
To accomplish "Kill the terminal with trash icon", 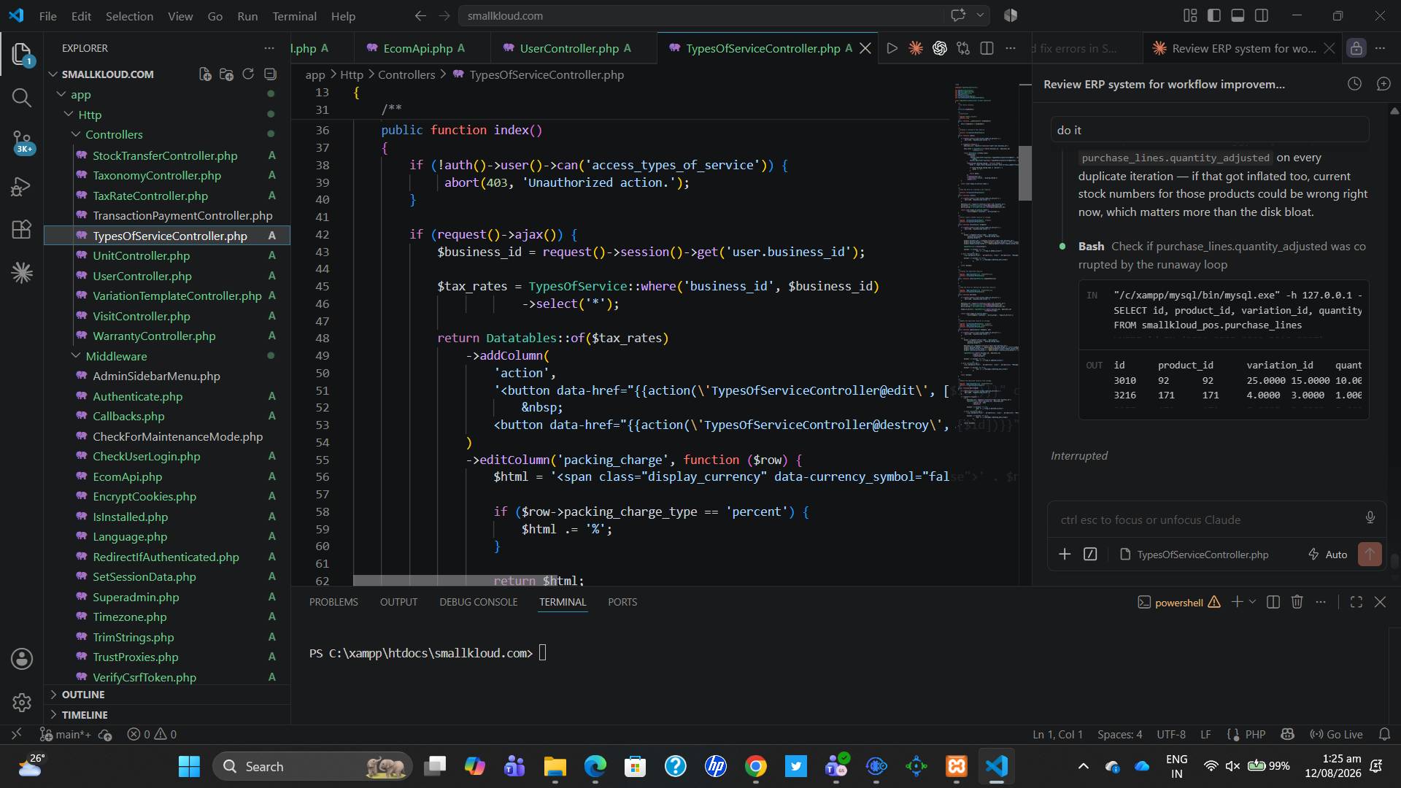I will [x=1297, y=602].
